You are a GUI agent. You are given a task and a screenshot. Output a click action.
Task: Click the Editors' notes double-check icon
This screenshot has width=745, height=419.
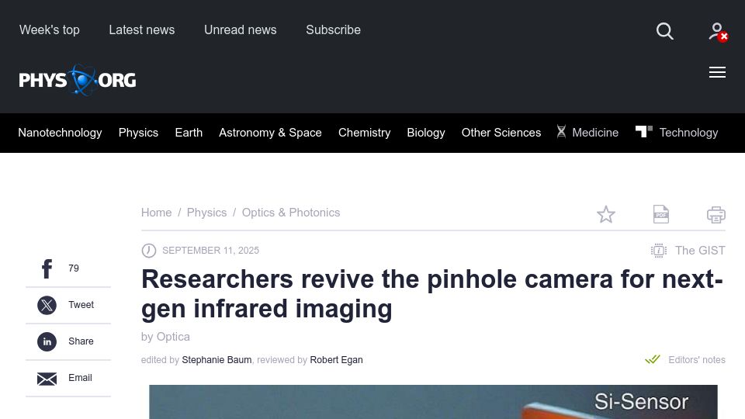653,359
